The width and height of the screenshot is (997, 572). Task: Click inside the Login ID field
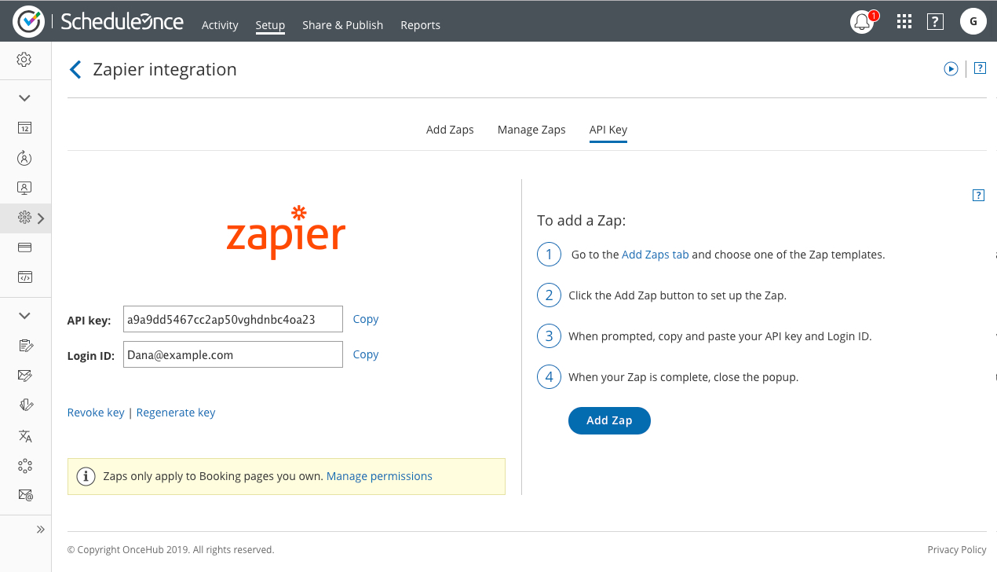pos(232,355)
